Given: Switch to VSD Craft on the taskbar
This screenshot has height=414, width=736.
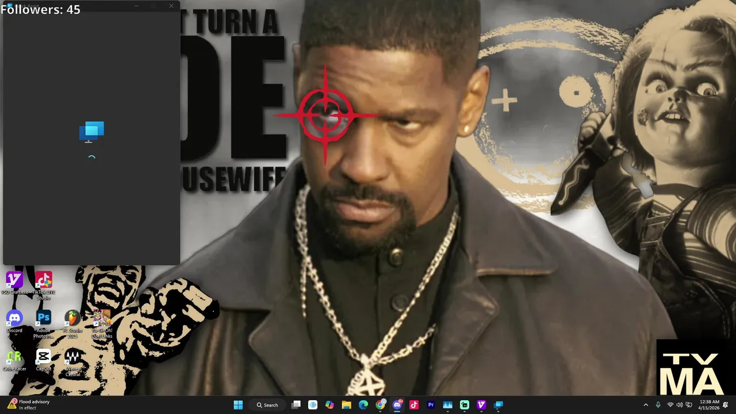Looking at the screenshot, I should [481, 405].
